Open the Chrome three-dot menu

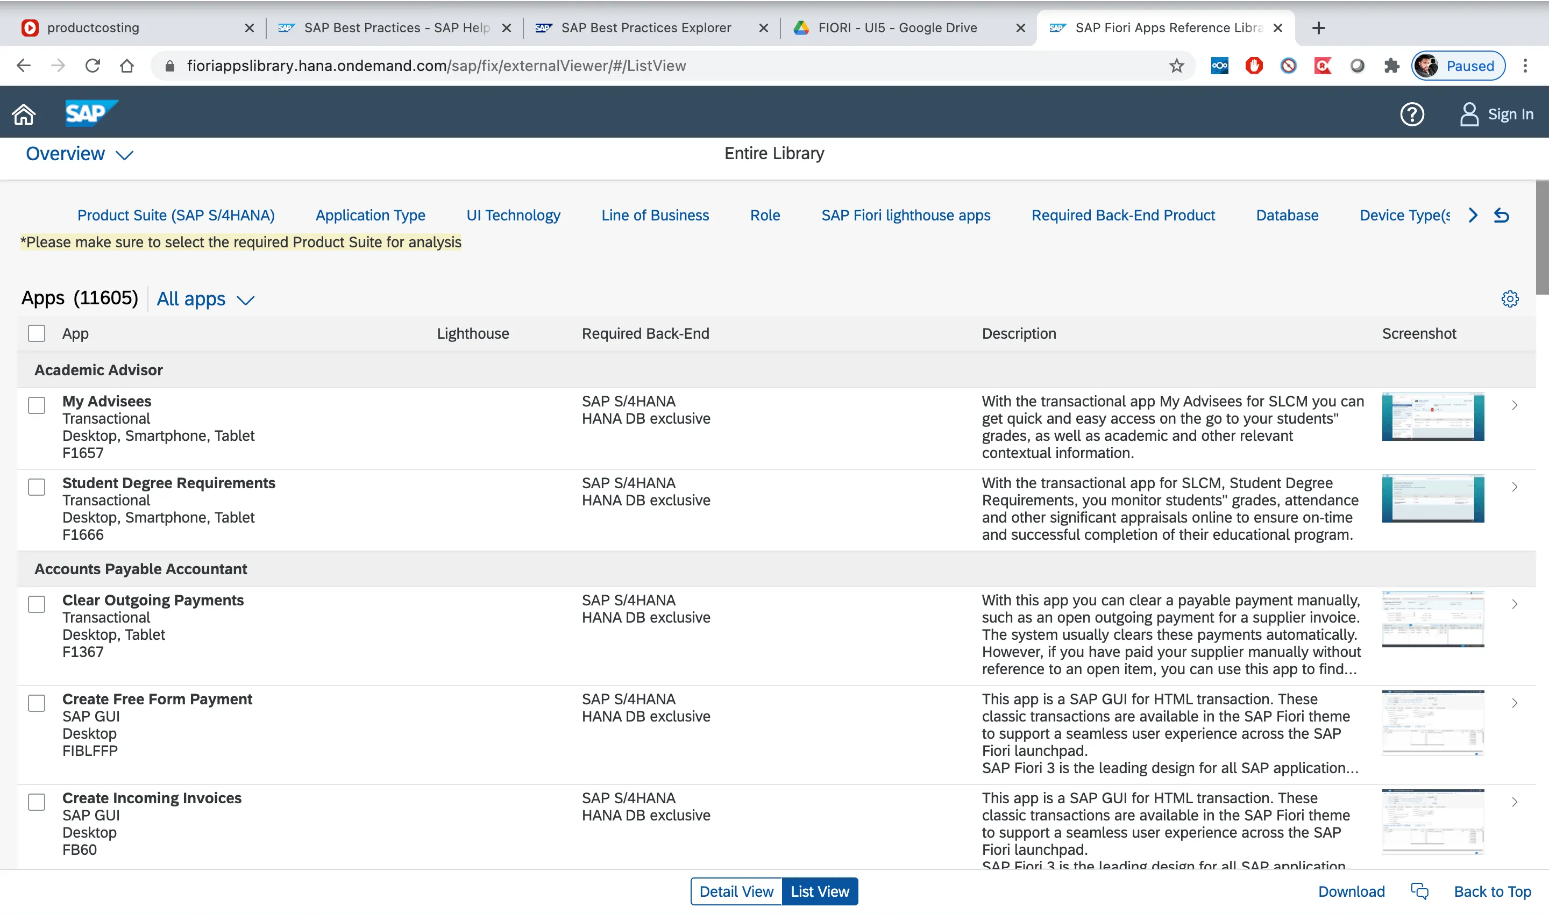click(x=1525, y=65)
